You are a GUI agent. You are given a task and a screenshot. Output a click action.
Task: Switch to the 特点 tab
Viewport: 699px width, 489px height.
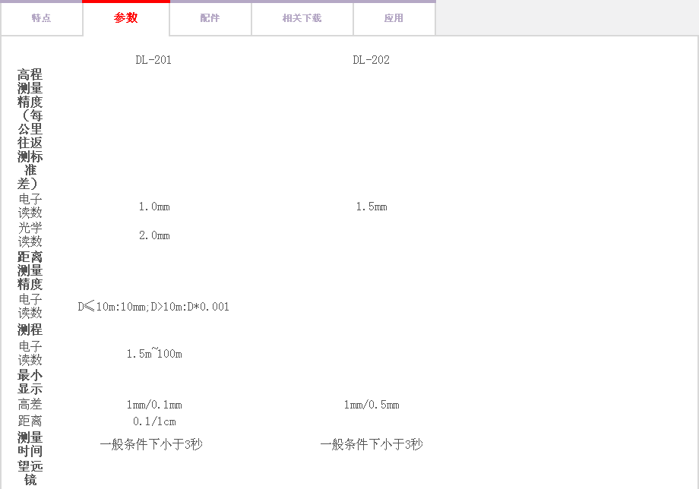point(41,18)
